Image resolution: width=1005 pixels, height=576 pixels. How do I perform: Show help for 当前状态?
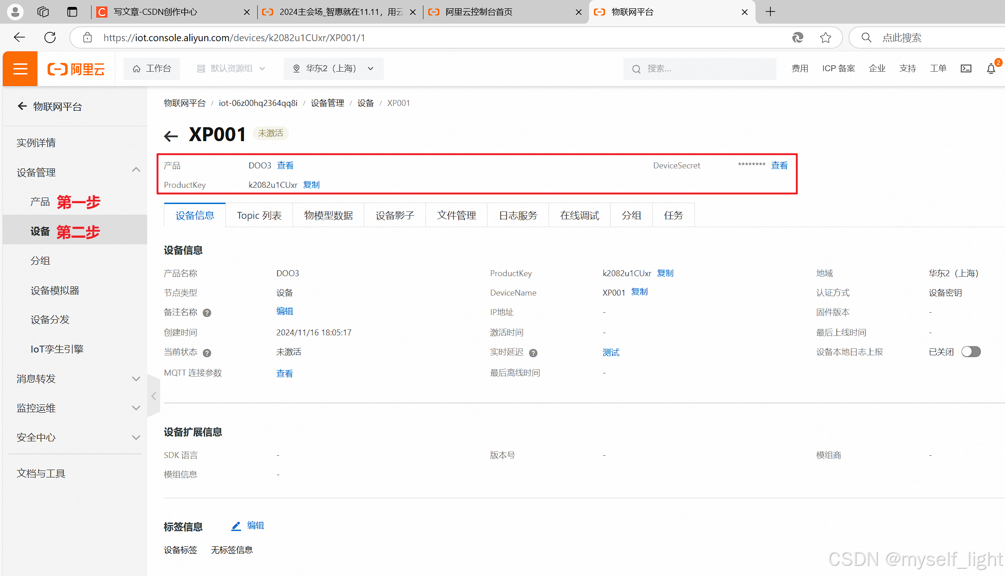point(207,353)
